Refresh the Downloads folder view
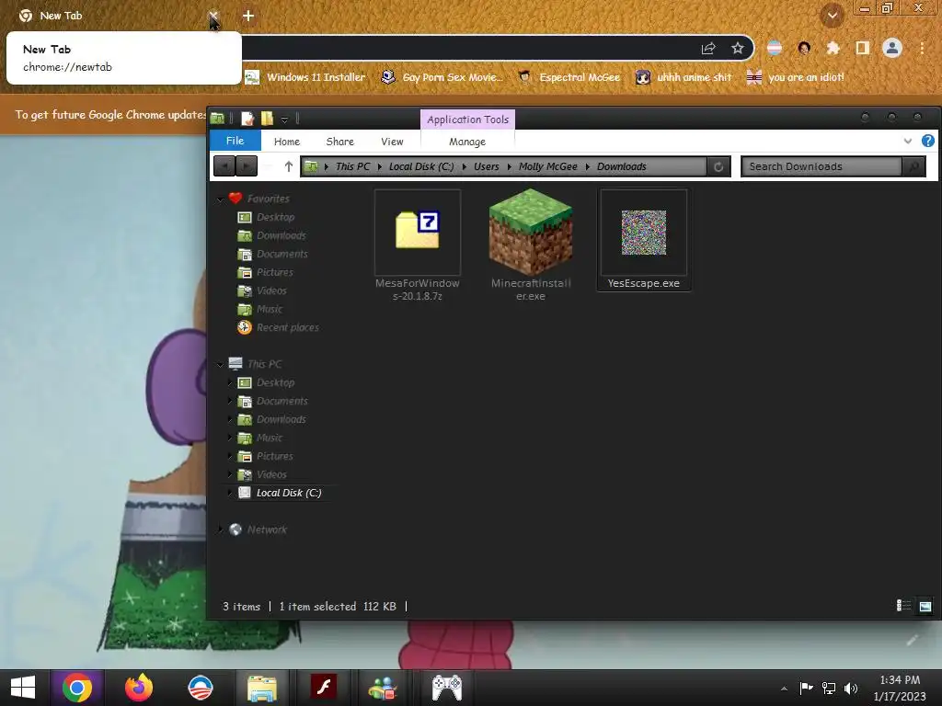Screen dimensions: 942x706 pos(718,166)
